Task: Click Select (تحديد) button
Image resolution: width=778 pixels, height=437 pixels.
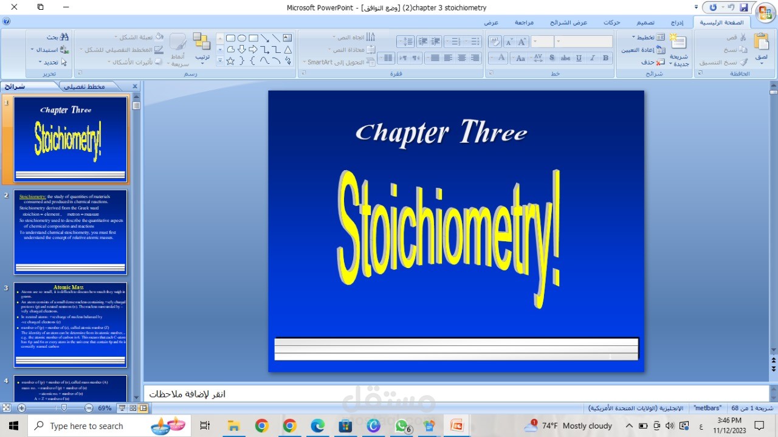Action: (x=52, y=62)
